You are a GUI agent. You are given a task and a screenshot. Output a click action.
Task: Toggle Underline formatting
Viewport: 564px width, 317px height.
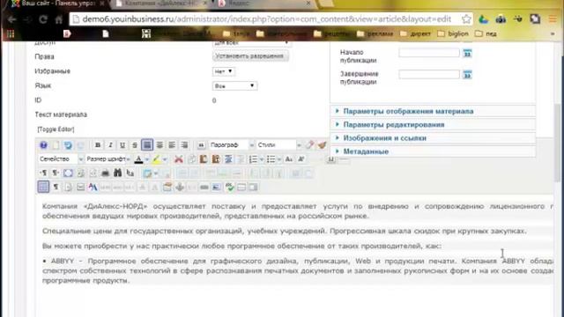(x=122, y=145)
